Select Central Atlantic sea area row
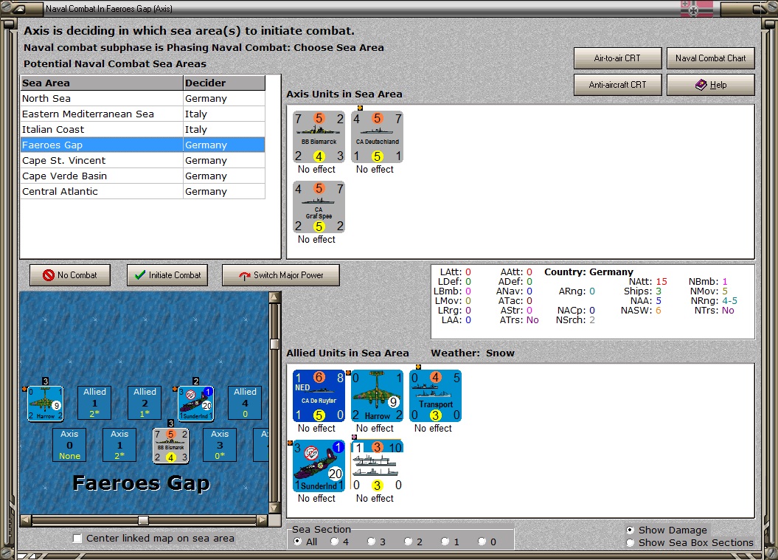 coord(143,191)
